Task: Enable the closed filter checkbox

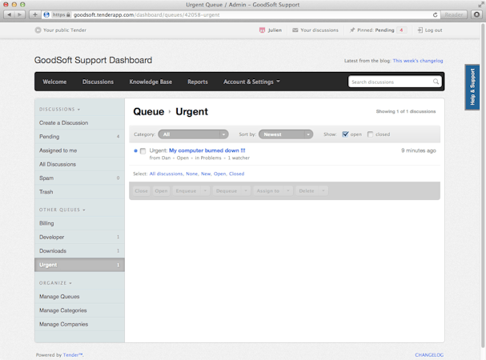Action: coord(370,134)
